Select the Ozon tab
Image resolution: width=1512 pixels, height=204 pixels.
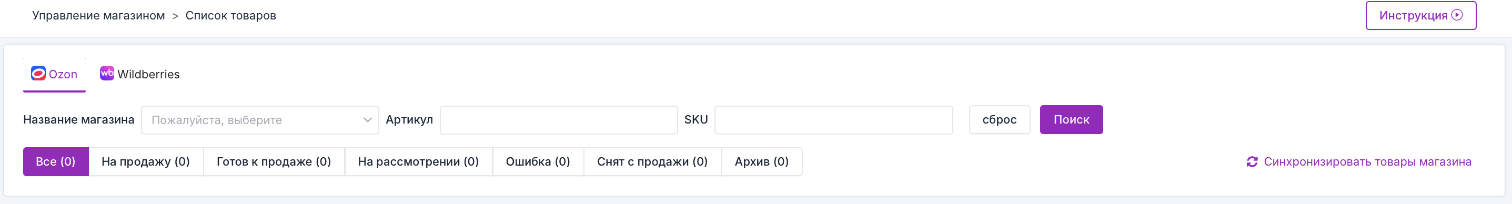pos(55,75)
